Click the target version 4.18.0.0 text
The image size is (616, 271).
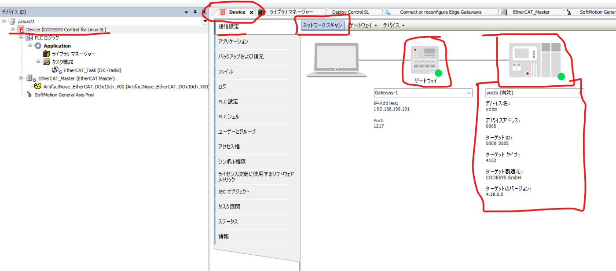pos(494,194)
